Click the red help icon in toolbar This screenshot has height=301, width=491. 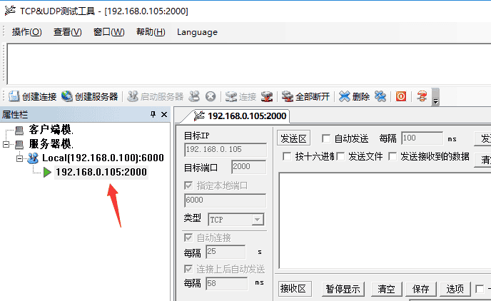pyautogui.click(x=422, y=96)
